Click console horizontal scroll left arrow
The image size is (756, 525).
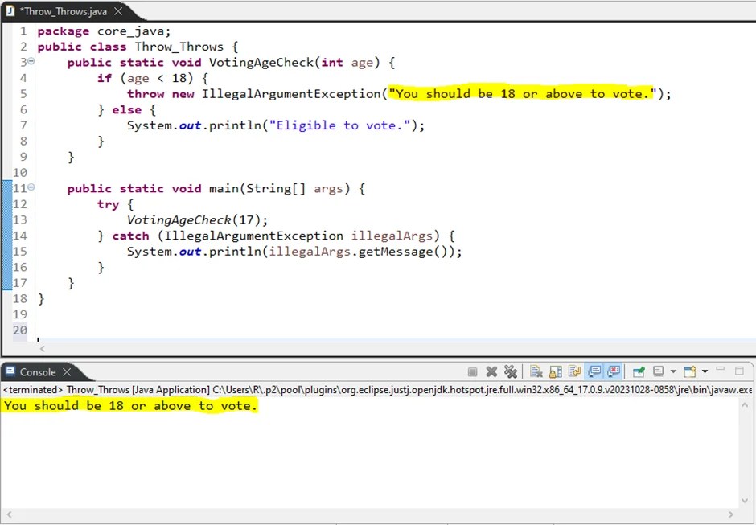click(9, 515)
